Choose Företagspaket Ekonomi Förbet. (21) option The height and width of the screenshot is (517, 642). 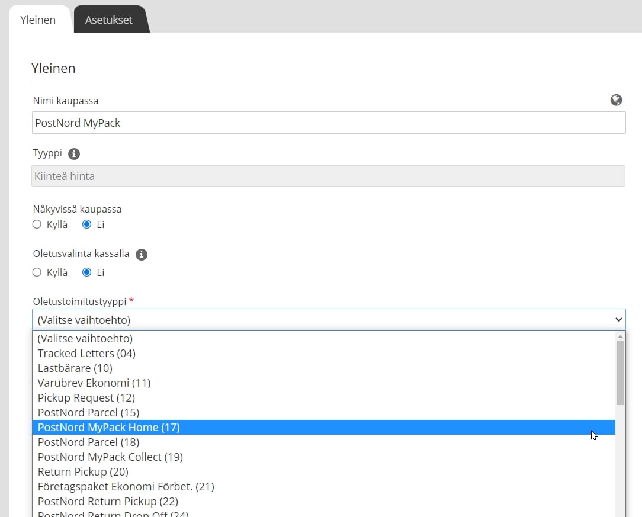click(x=324, y=486)
